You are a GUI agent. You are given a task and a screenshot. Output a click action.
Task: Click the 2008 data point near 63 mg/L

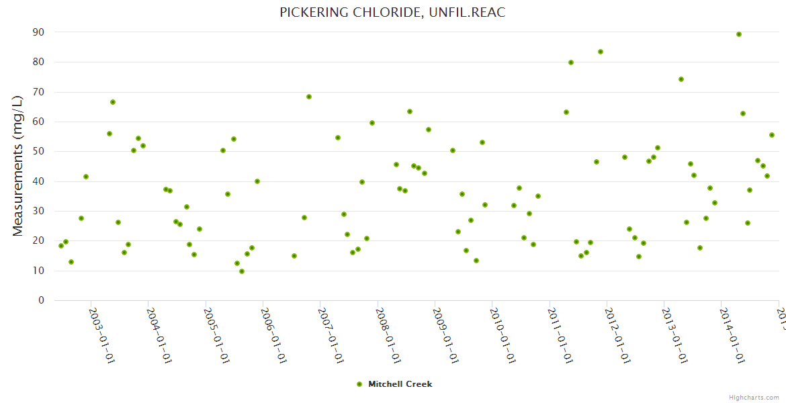410,111
